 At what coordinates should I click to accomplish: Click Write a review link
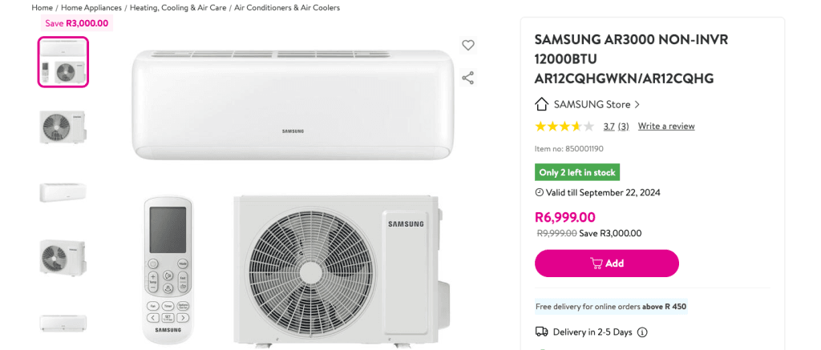coord(666,127)
